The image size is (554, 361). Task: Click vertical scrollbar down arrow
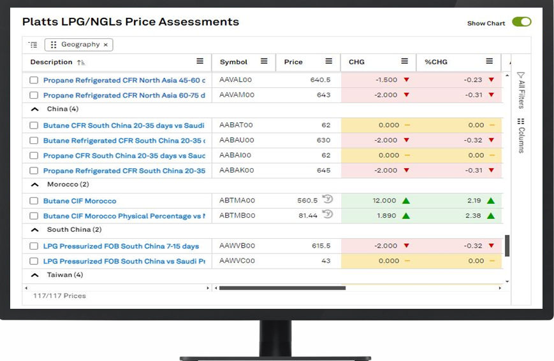click(x=507, y=281)
